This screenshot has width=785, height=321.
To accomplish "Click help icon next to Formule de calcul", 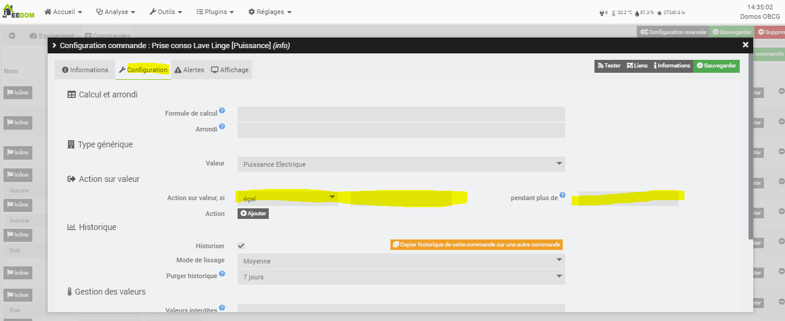I will [x=222, y=110].
